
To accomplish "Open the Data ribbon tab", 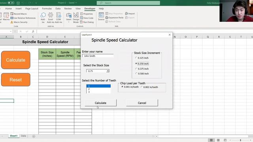I will 58,9.
